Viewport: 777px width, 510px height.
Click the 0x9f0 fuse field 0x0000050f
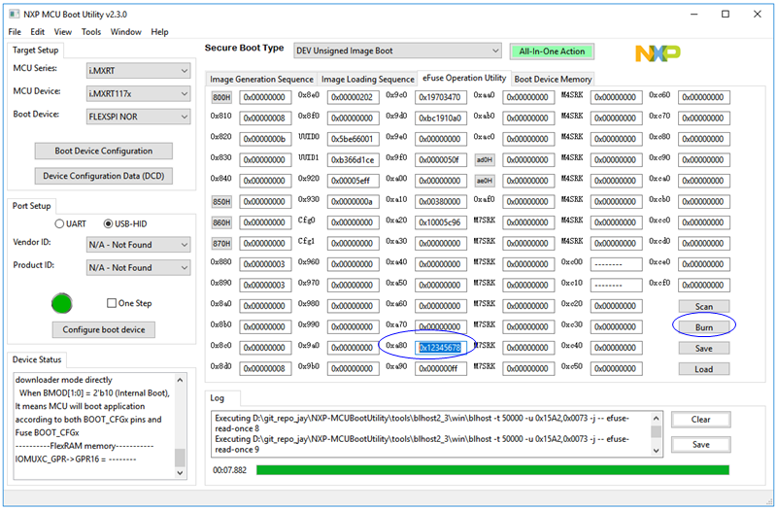pos(441,160)
